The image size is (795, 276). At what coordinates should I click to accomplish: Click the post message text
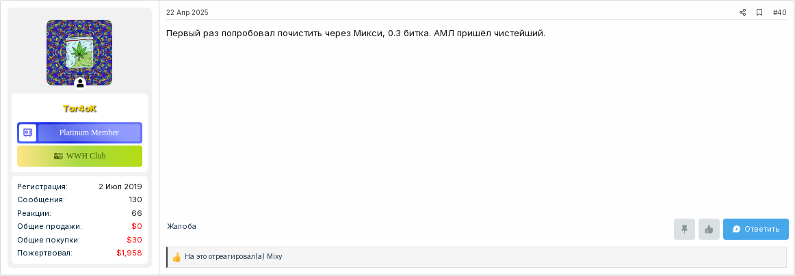(355, 33)
